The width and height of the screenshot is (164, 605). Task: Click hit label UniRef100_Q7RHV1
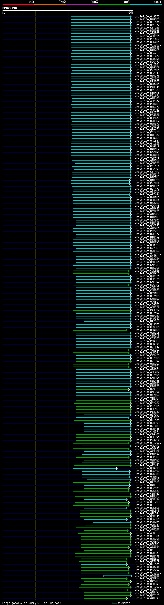pyautogui.click(x=147, y=592)
